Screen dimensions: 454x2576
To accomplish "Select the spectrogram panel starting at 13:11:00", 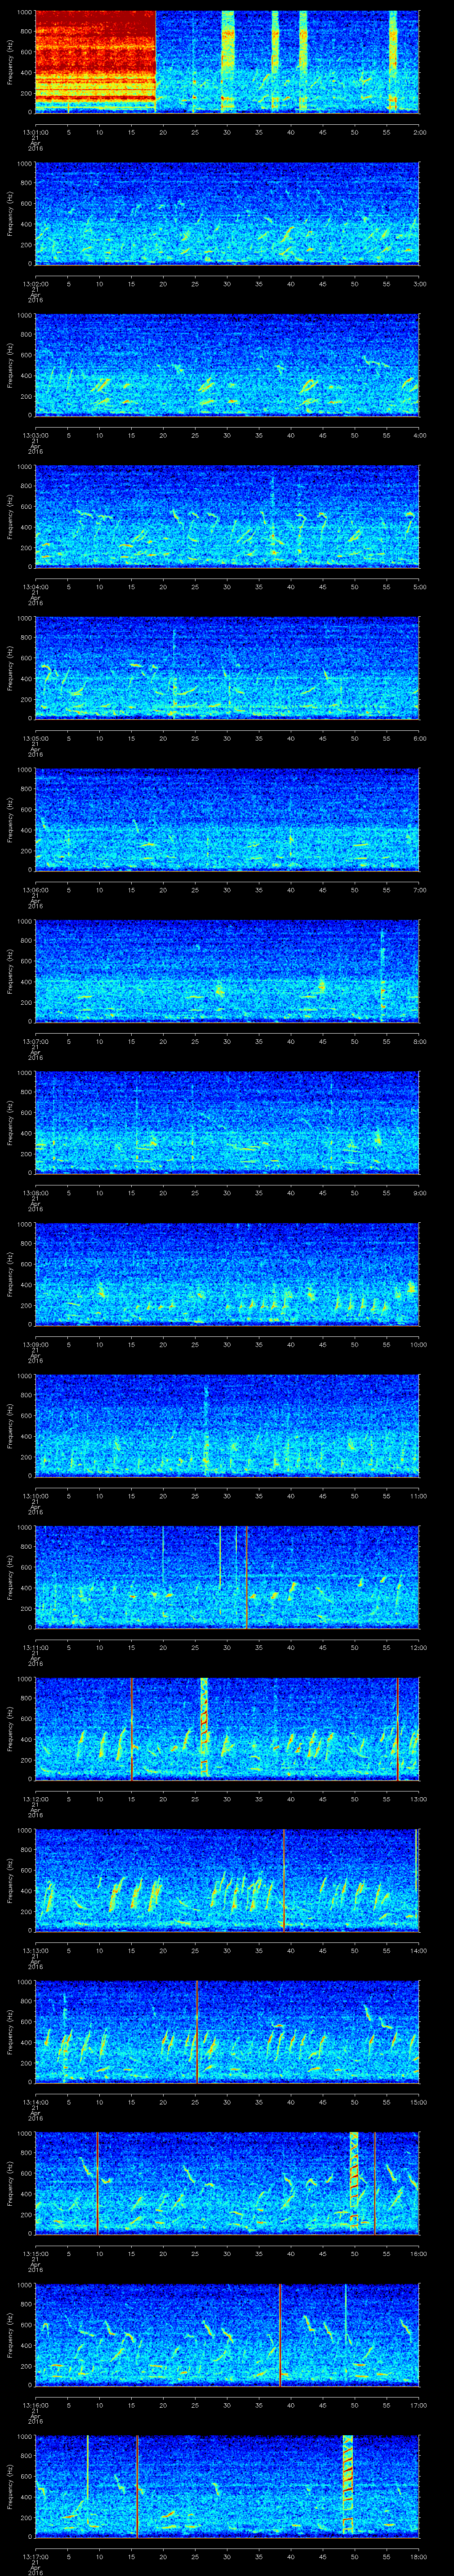I will tap(227, 1576).
